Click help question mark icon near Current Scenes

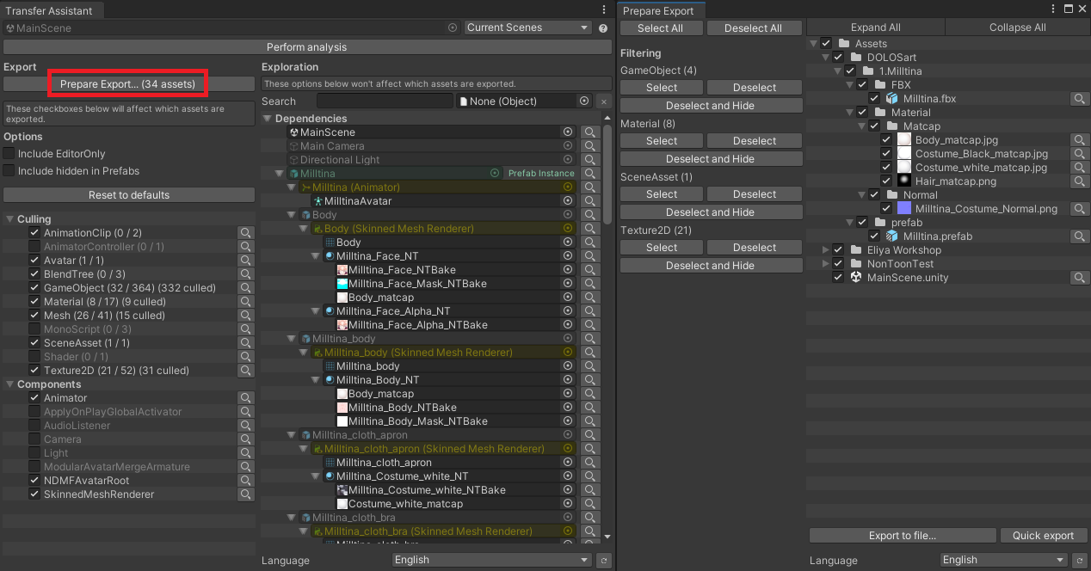(603, 28)
